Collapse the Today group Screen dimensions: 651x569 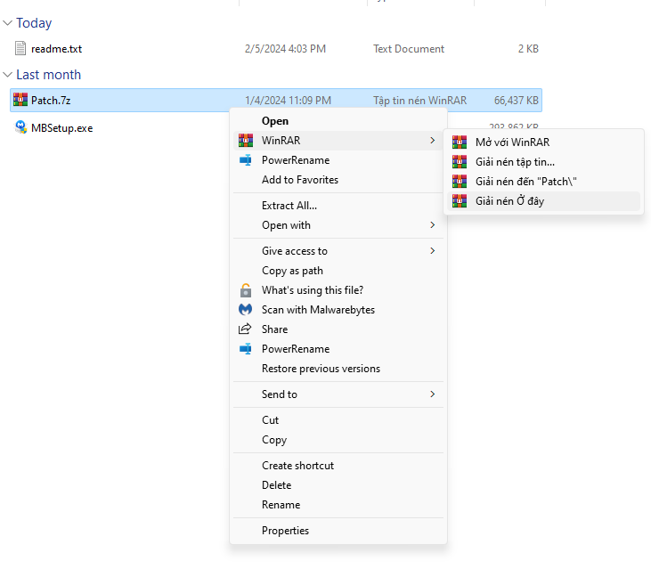pos(8,23)
